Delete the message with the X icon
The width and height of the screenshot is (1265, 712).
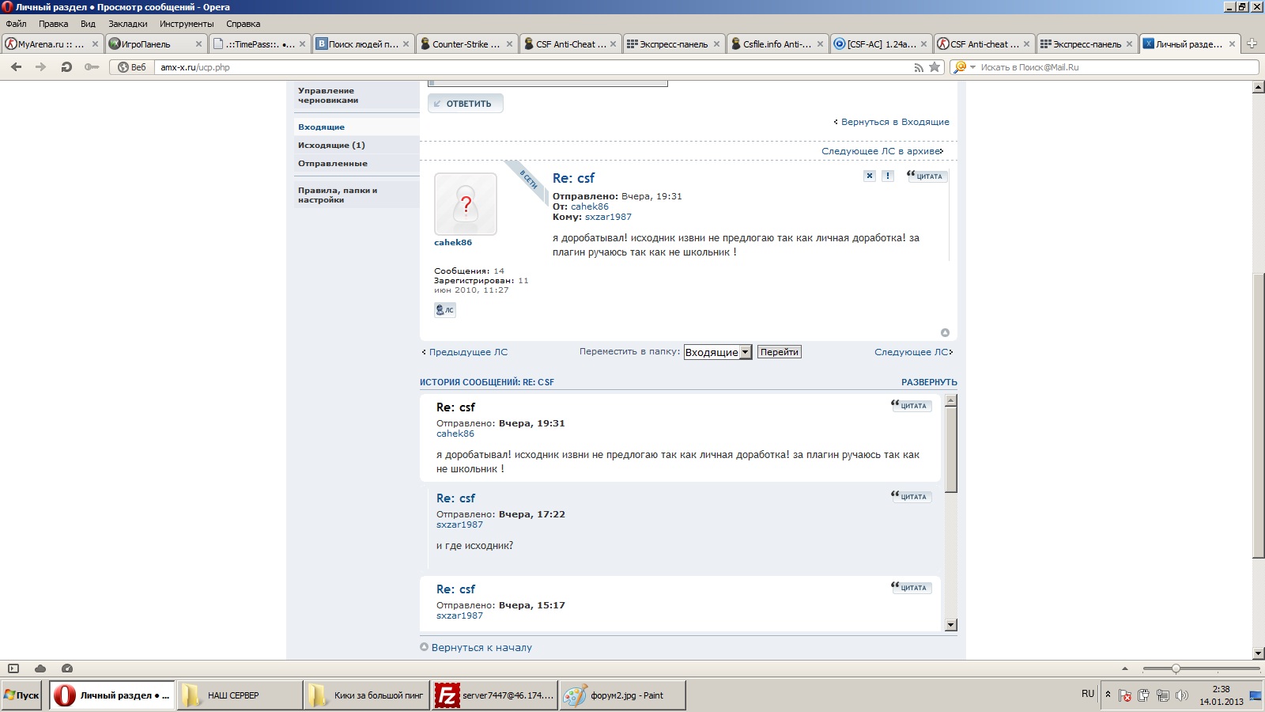(x=870, y=176)
